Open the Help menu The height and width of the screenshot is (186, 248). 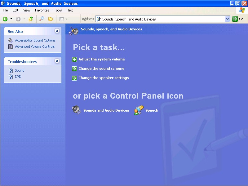click(70, 11)
